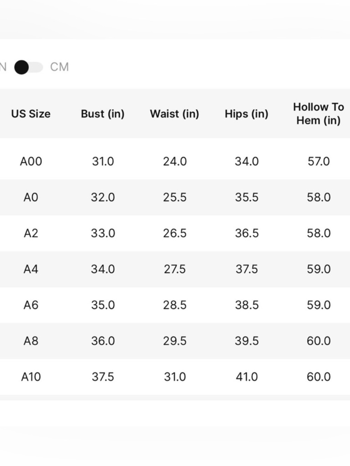
Task: Select the A0 size row label
Action: coord(31,198)
